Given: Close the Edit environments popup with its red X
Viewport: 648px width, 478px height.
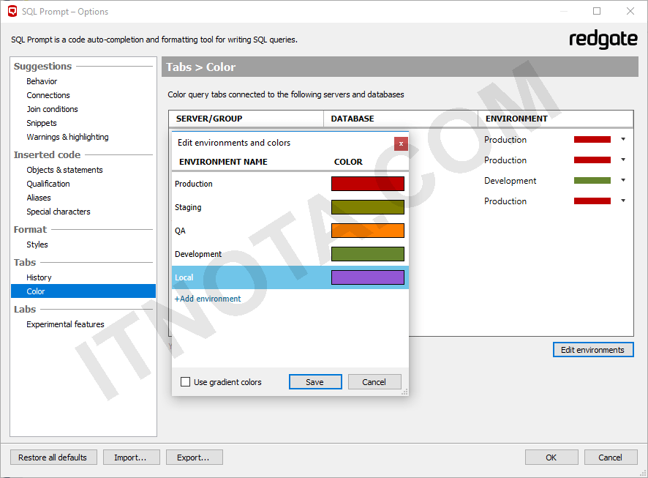Looking at the screenshot, I should tap(401, 143).
